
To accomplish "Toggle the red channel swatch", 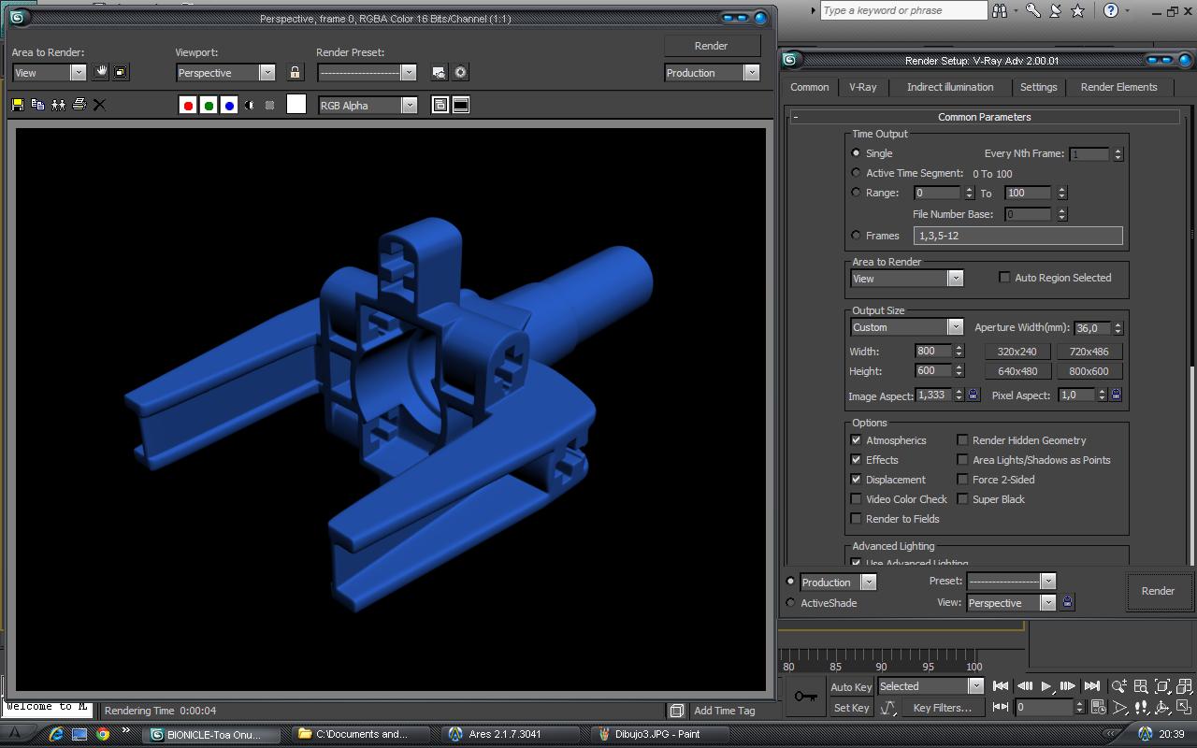I will coord(188,106).
